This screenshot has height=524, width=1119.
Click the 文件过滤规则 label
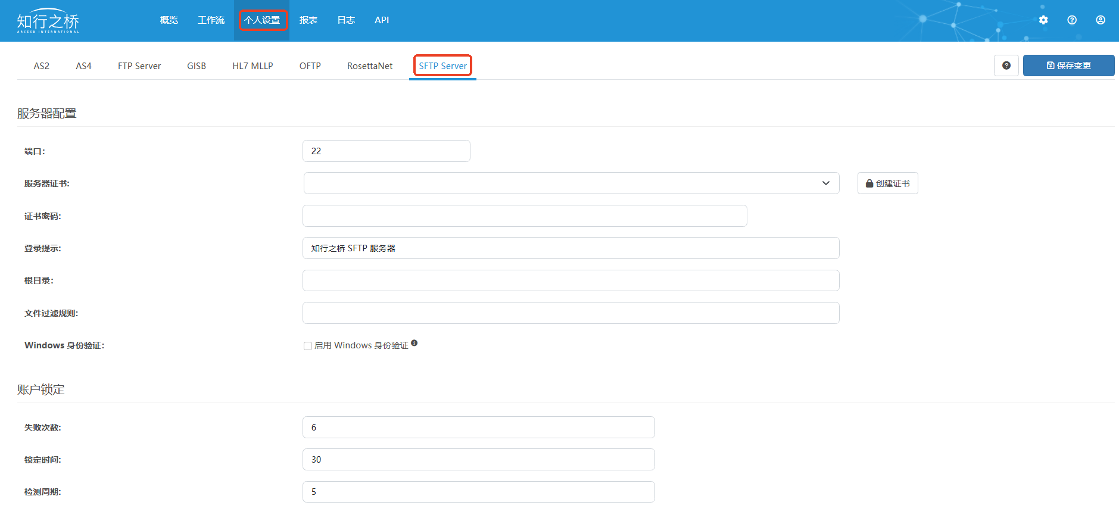tap(51, 313)
